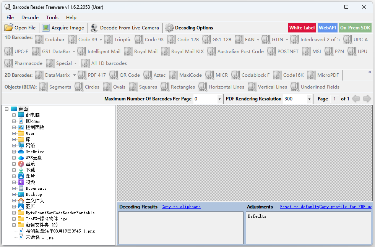The image size is (375, 247).
Task: Select 未命名-1.jpg in file tree
Action: (40, 237)
